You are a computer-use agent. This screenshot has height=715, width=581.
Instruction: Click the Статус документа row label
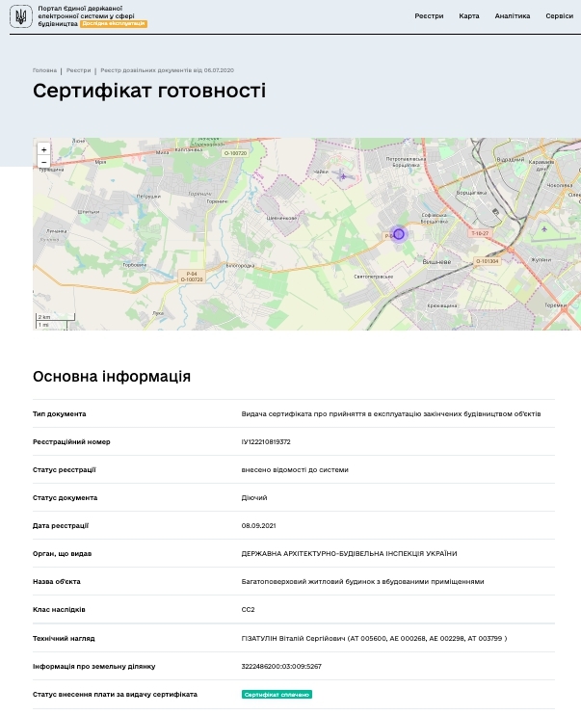tap(66, 497)
